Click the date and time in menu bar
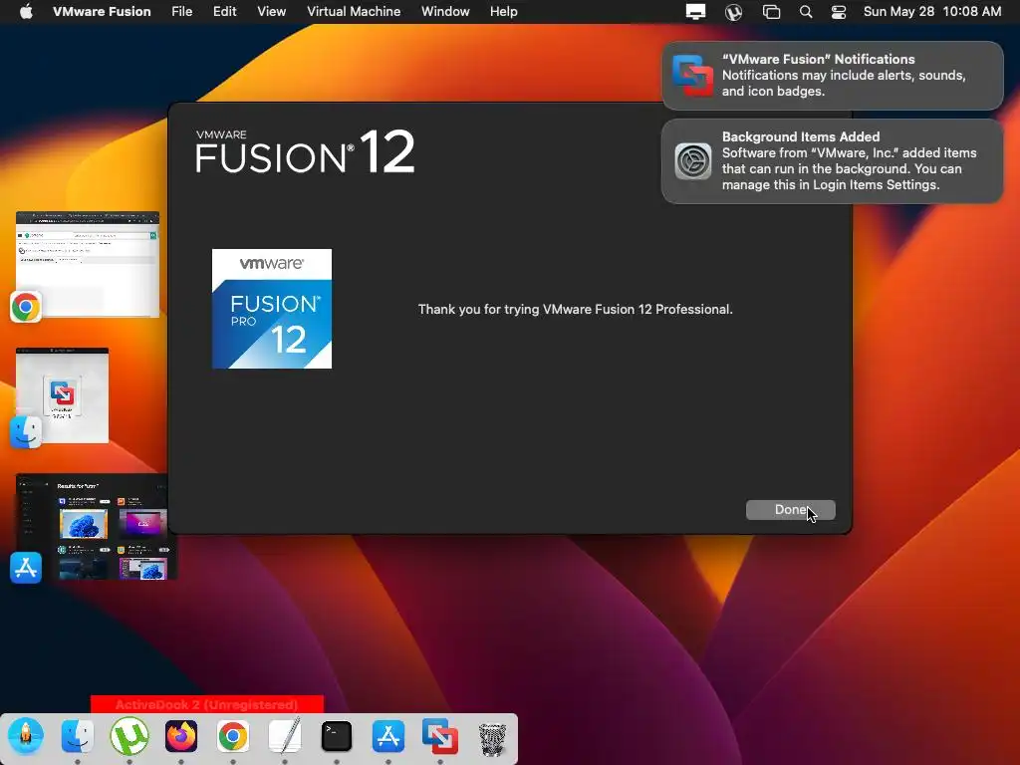Viewport: 1020px width, 765px height. click(x=932, y=12)
